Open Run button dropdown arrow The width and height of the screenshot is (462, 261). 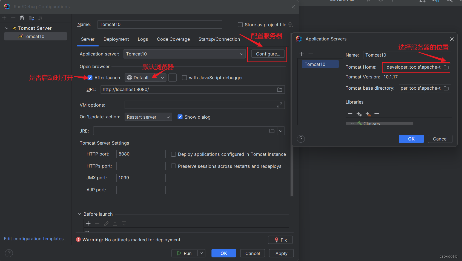click(201, 253)
